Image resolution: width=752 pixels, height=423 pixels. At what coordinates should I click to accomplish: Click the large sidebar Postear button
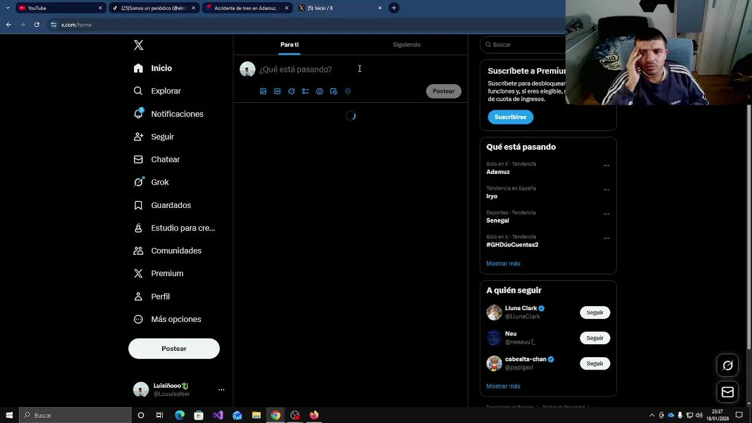click(x=174, y=349)
